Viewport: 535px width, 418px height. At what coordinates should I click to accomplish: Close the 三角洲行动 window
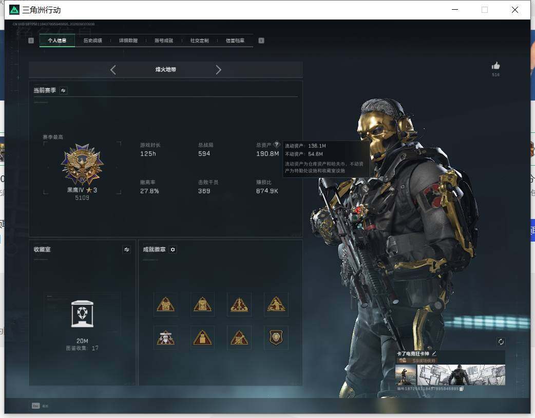[515, 10]
